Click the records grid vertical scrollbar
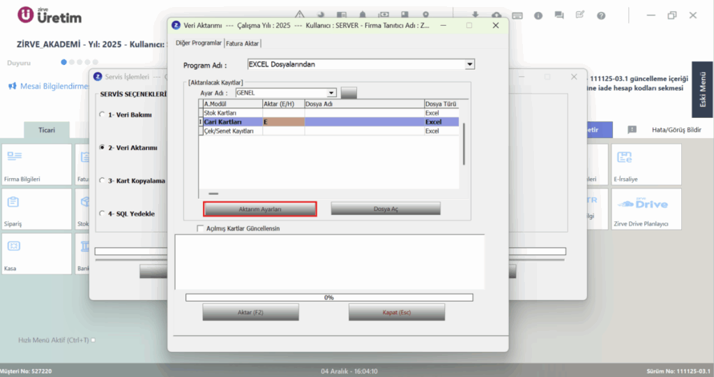The height and width of the screenshot is (377, 714). [x=464, y=144]
